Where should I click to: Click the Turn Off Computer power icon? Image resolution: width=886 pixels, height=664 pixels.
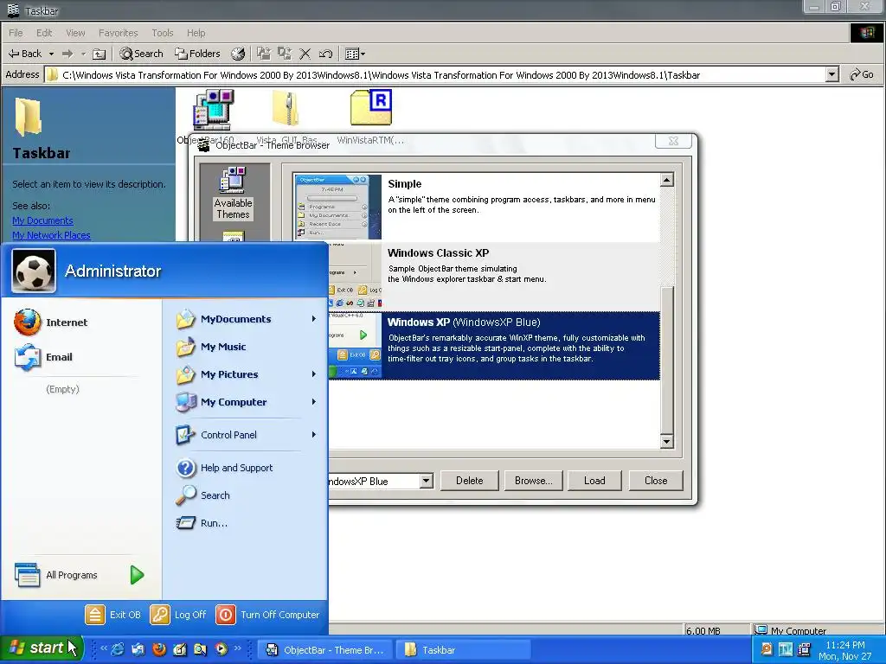[x=226, y=615]
